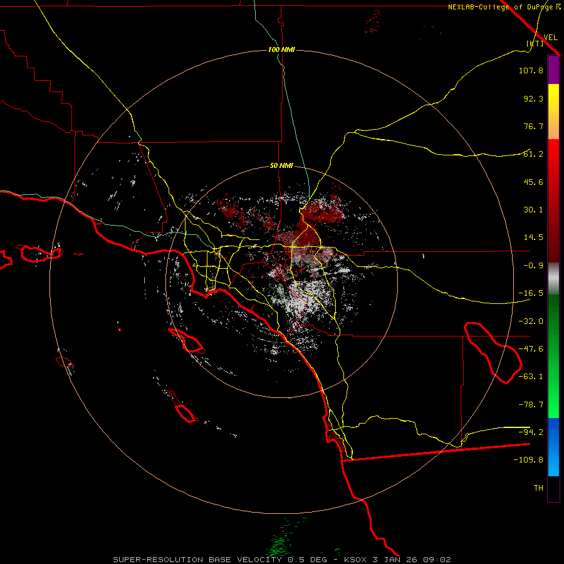Click the -63.1 velocity scale value
The height and width of the screenshot is (564, 564).
[x=531, y=377]
